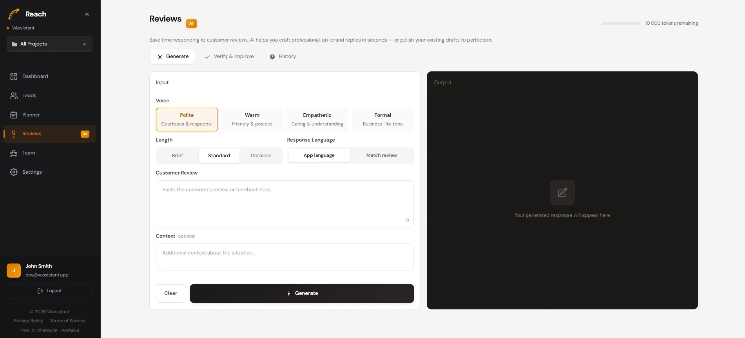Image resolution: width=745 pixels, height=338 pixels.
Task: Click the Dashboard grid icon
Action: [x=14, y=76]
